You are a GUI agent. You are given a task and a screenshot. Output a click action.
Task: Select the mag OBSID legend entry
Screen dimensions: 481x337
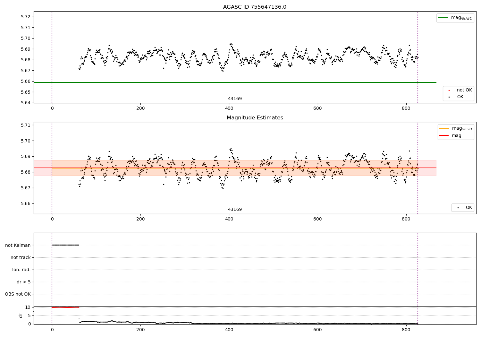pos(456,128)
